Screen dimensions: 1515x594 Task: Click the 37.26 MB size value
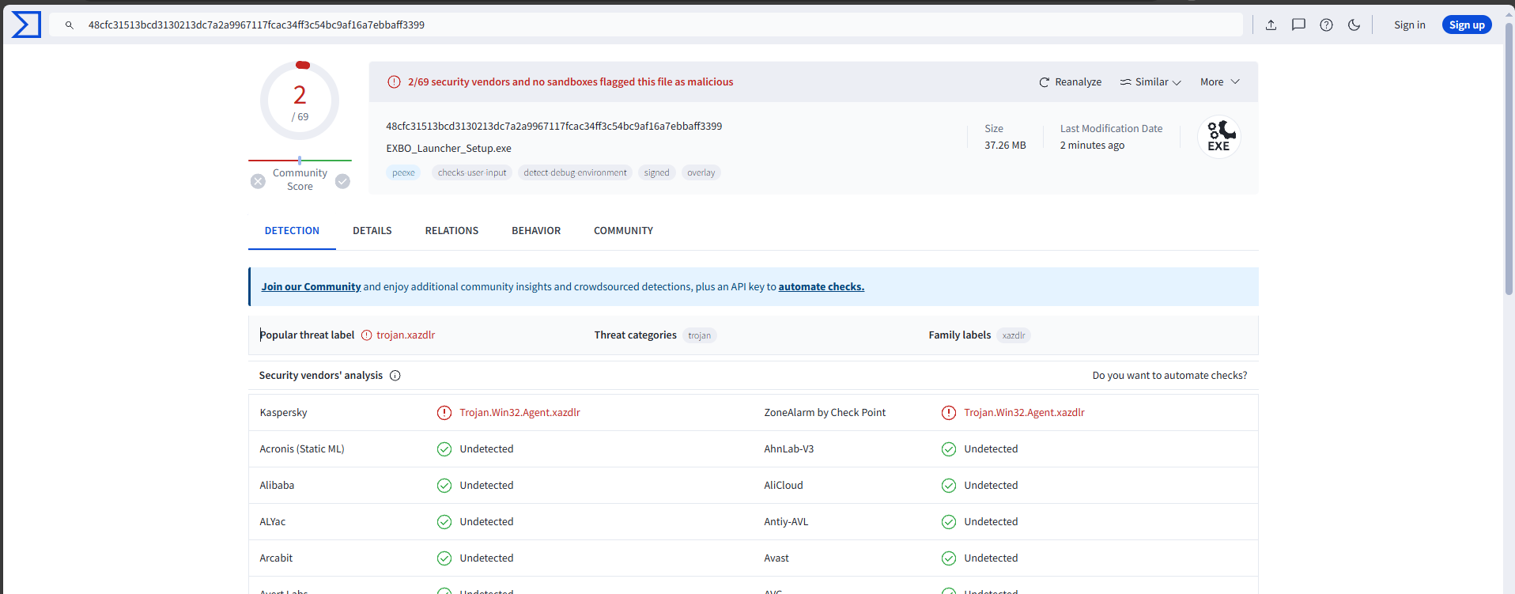coord(1005,146)
